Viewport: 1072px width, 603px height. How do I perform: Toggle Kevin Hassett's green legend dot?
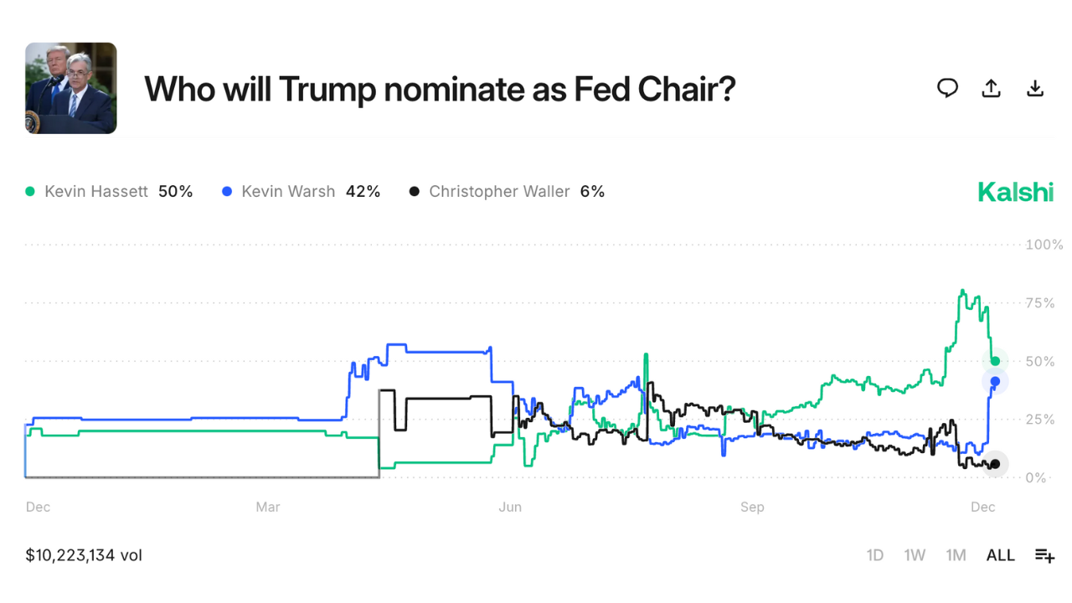coord(29,191)
